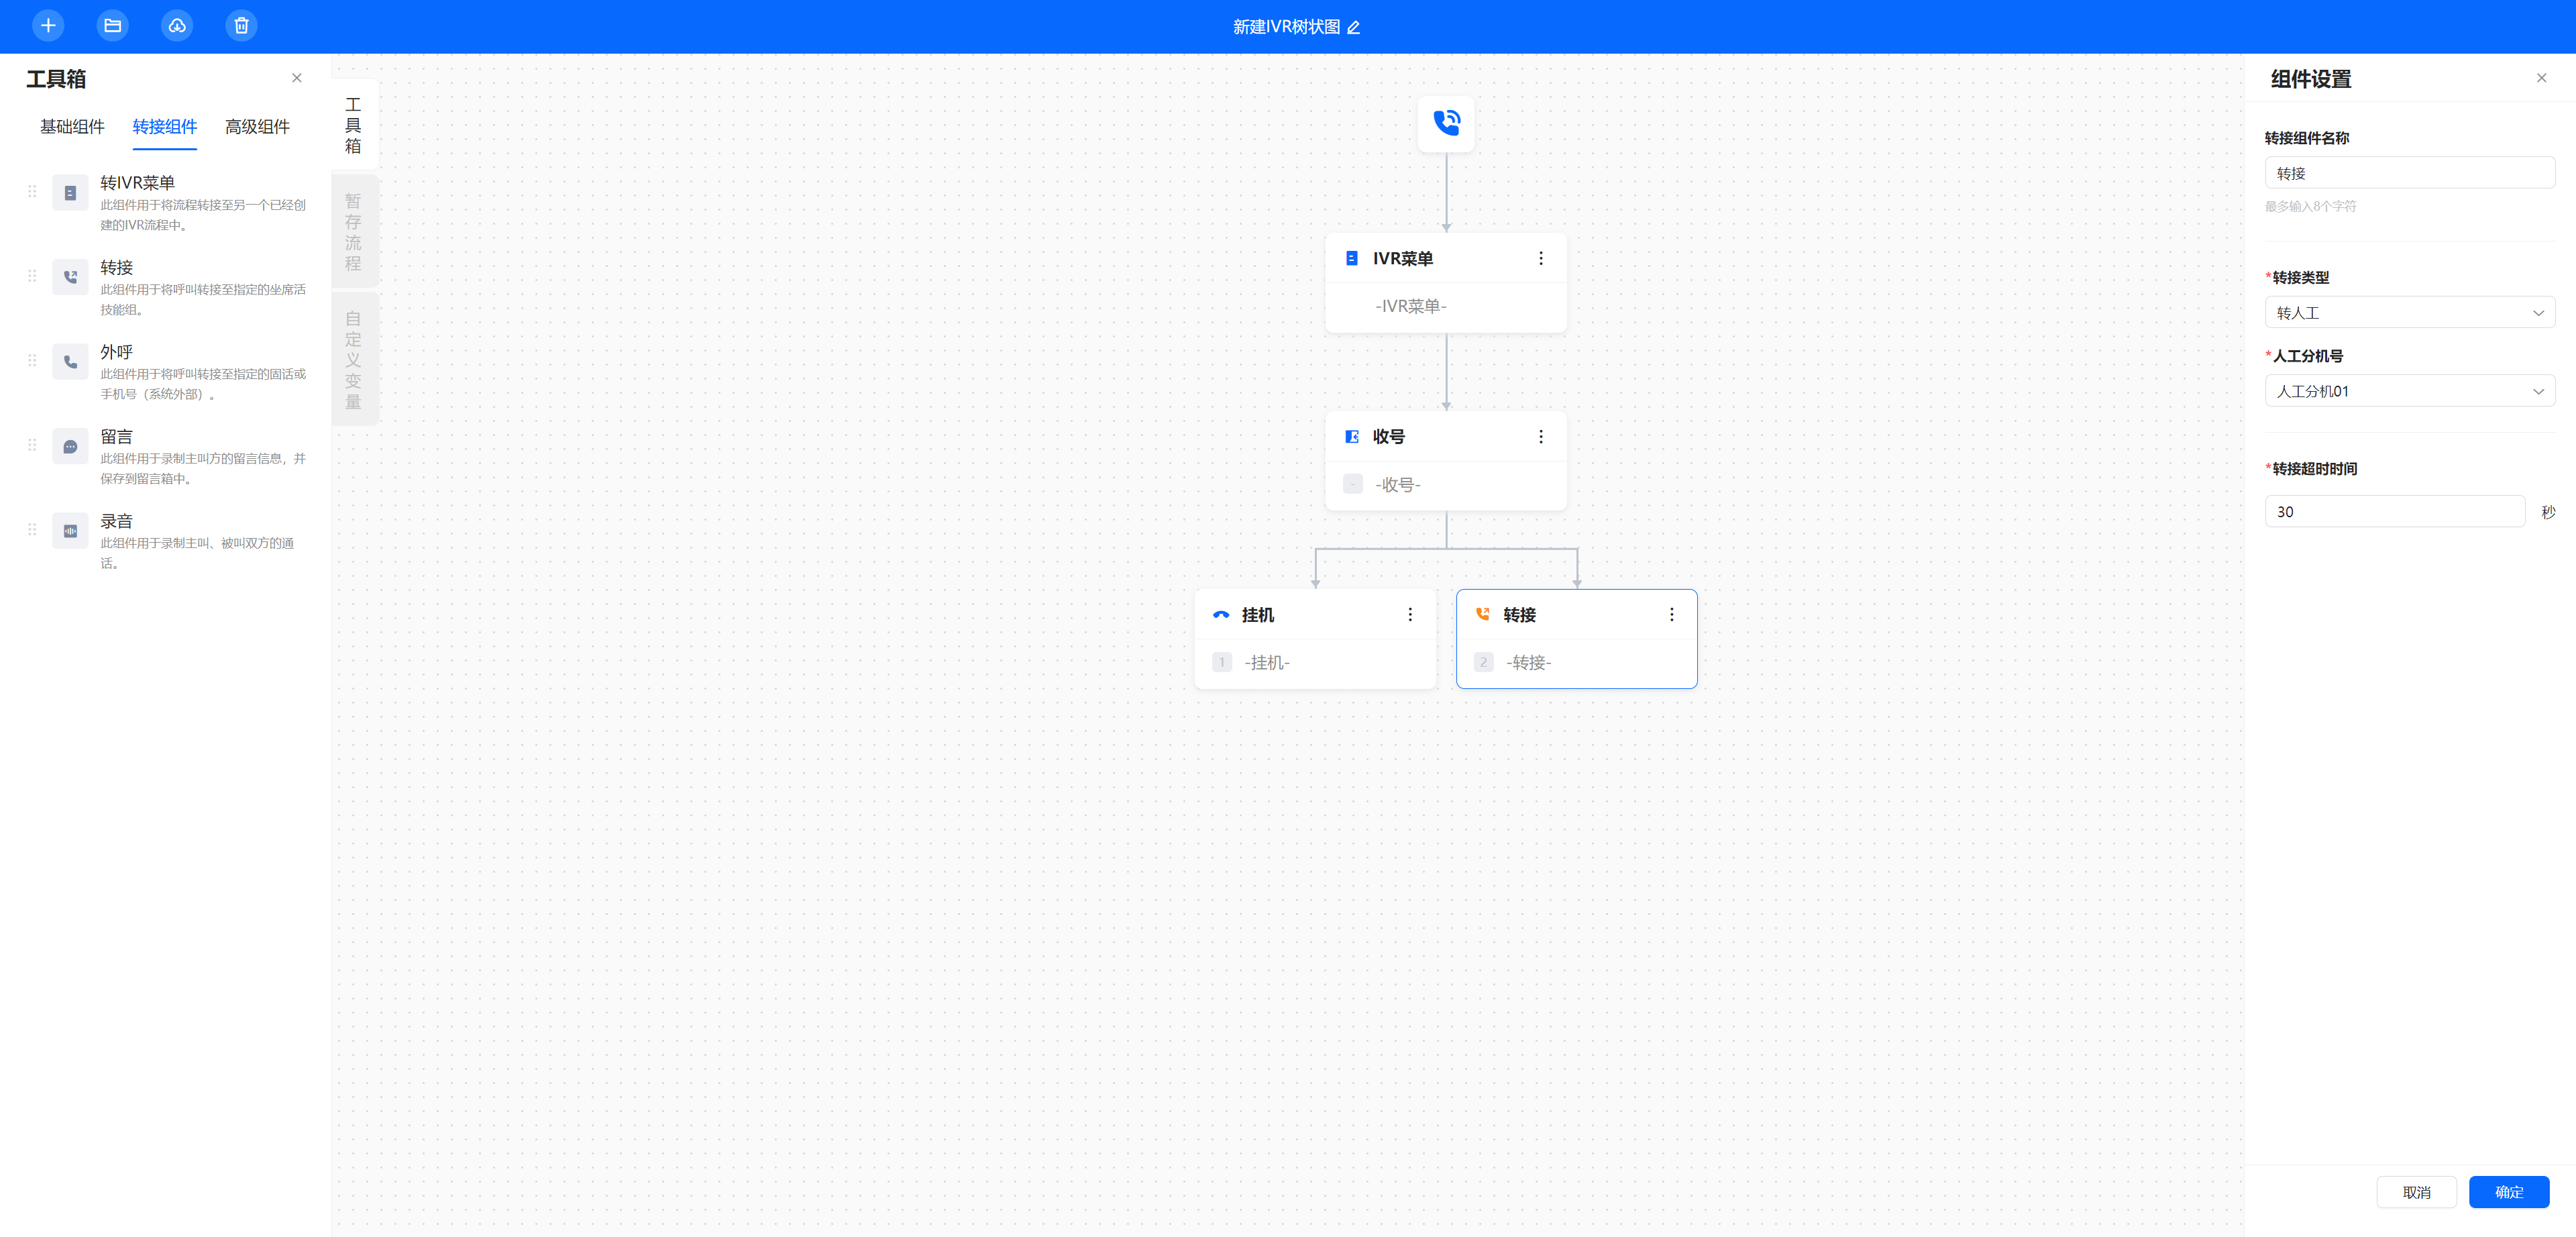Screen dimensions: 2576x1237
Task: Click the 挂机 node title
Action: coord(1257,614)
